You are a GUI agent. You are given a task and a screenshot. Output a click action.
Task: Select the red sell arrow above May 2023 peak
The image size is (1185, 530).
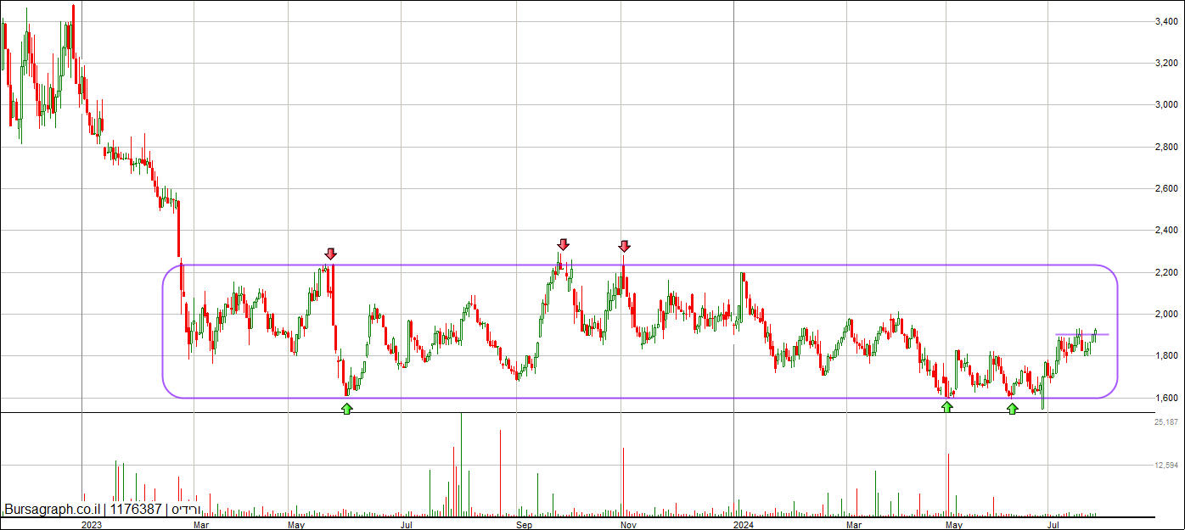[331, 254]
